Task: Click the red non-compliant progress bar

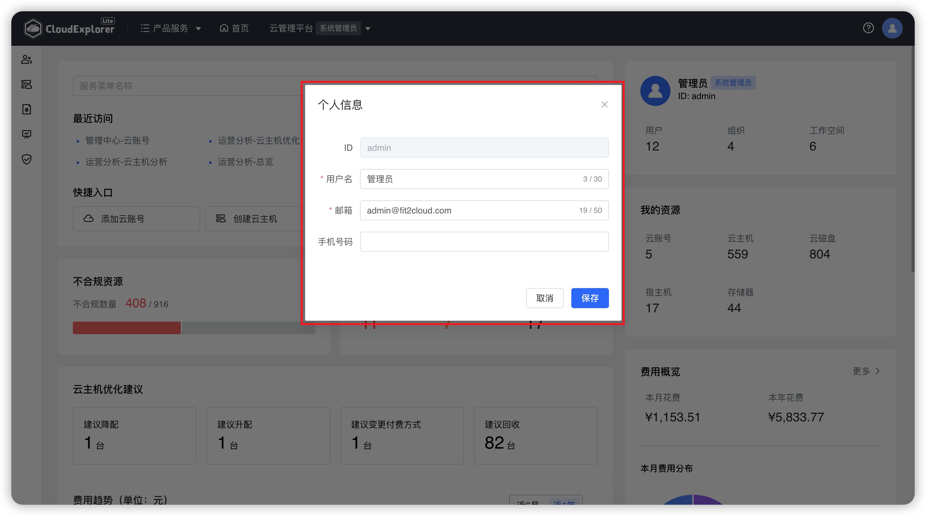Action: 127,328
